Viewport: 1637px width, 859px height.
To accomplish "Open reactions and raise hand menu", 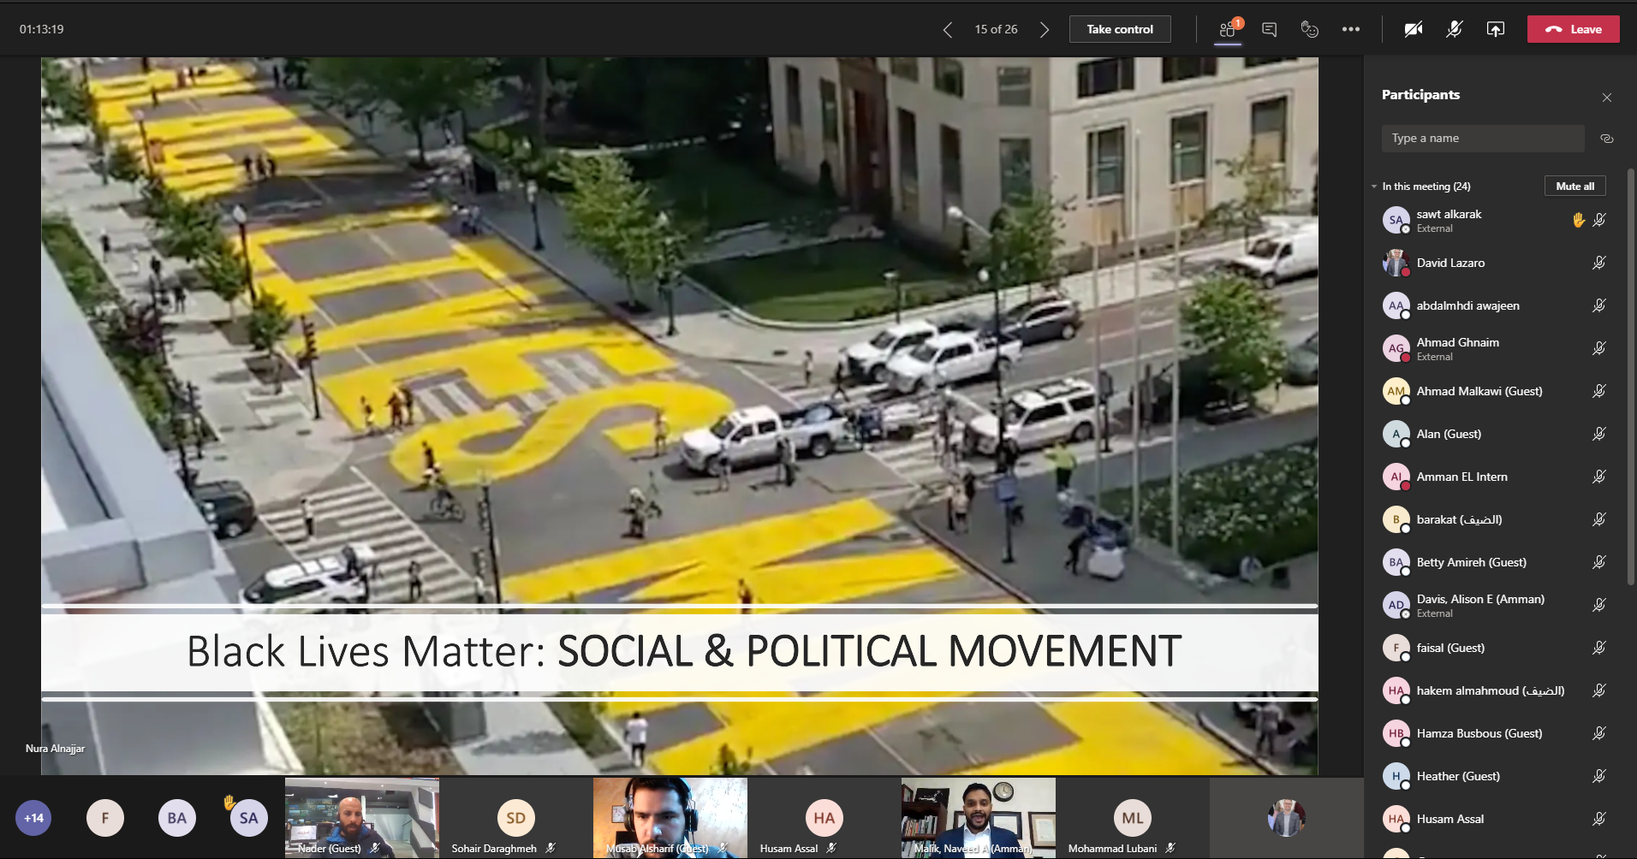I will coord(1309,29).
